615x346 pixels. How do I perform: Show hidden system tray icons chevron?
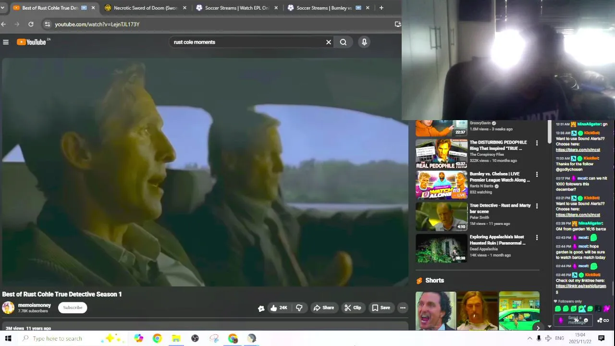529,338
